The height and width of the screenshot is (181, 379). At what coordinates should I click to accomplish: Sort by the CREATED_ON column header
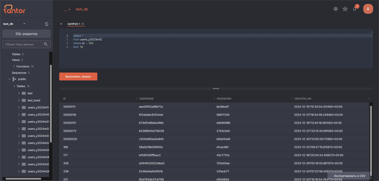[x=303, y=99]
